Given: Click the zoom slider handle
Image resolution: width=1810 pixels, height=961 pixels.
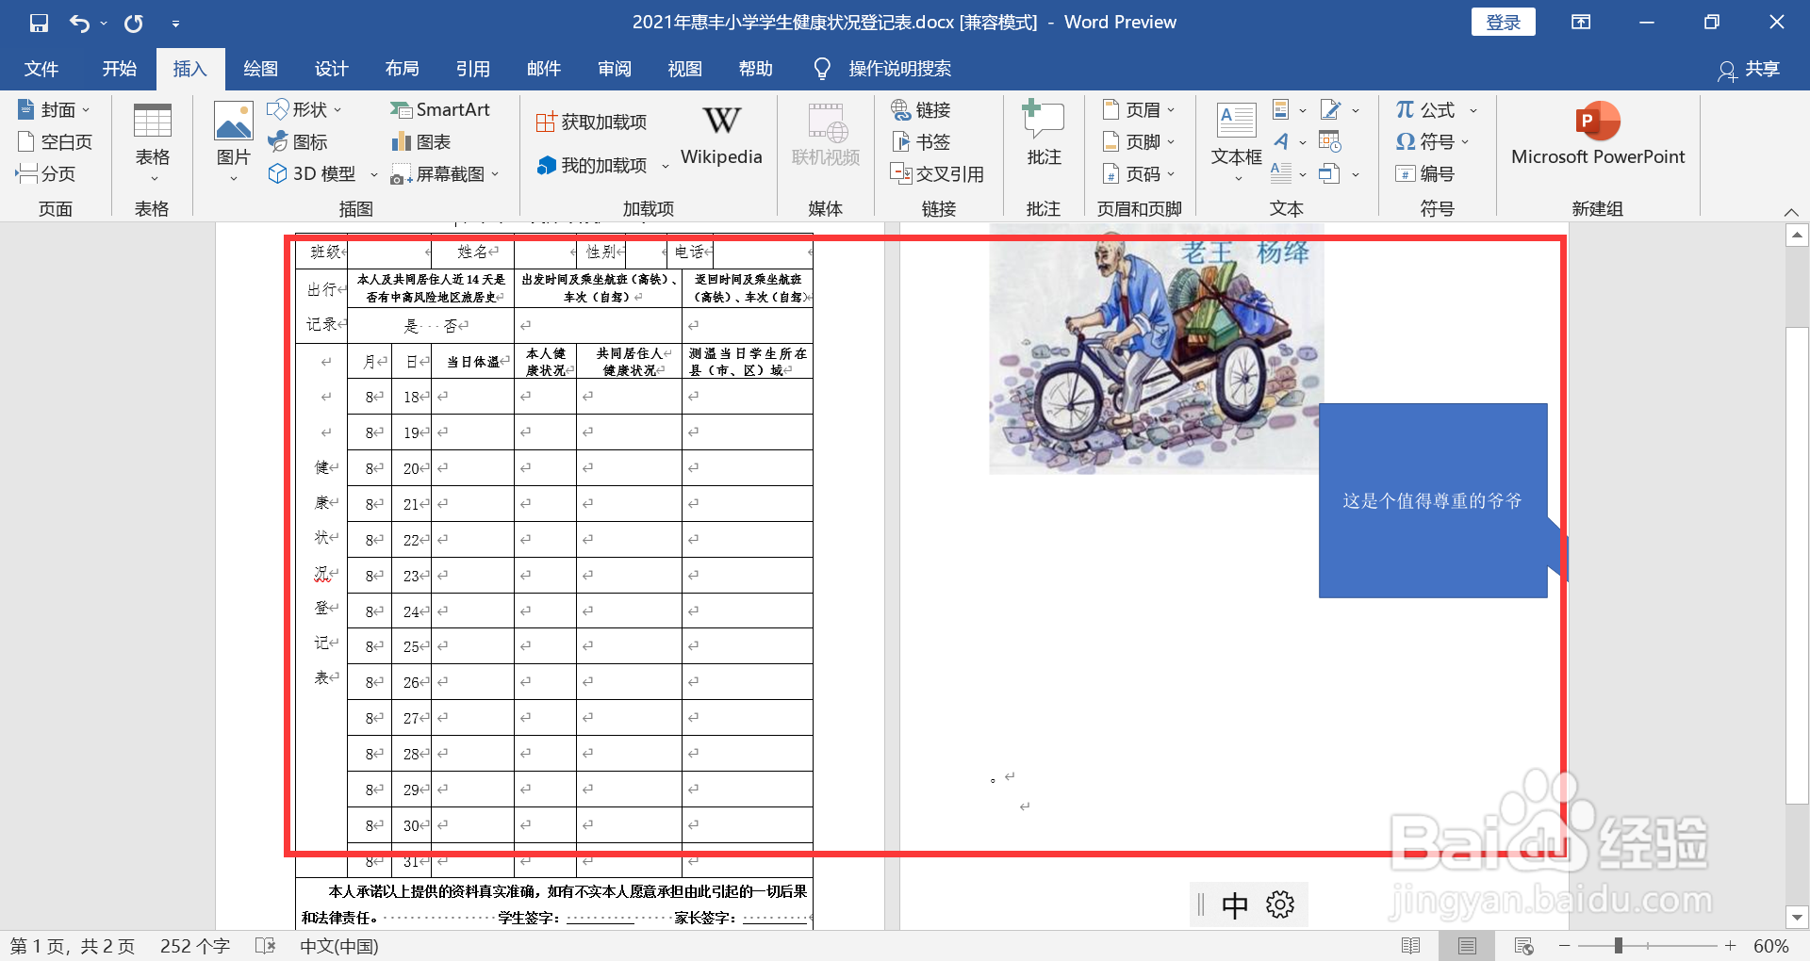Looking at the screenshot, I should (x=1618, y=946).
